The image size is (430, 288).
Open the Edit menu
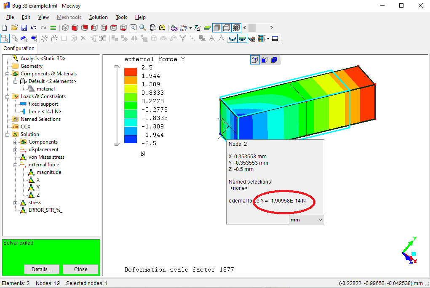[26, 17]
